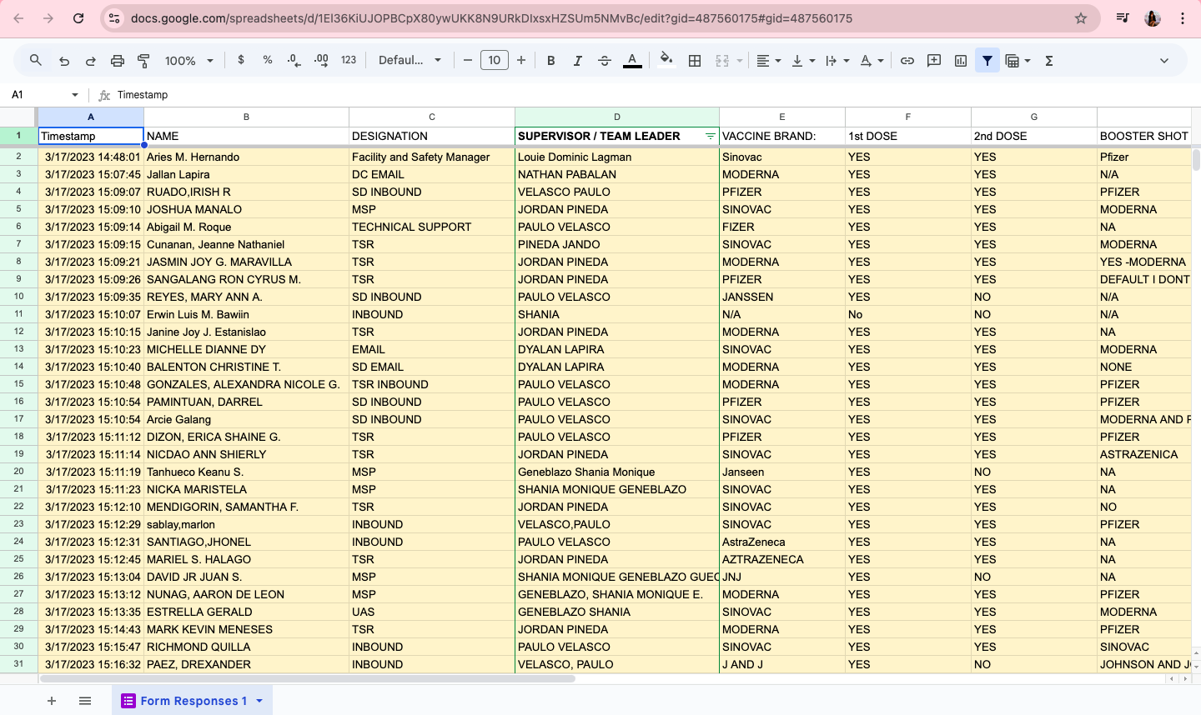
Task: Insert a chart
Action: (x=961, y=60)
